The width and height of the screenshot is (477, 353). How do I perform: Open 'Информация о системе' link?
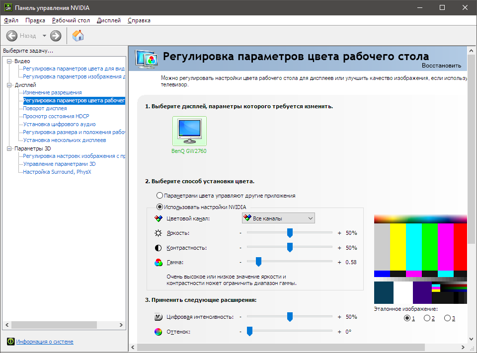coord(45,342)
